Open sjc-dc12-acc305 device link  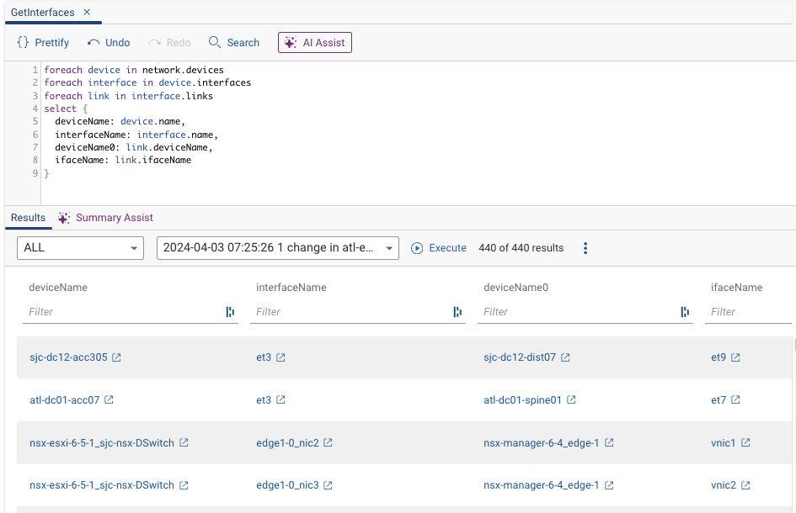(68, 357)
